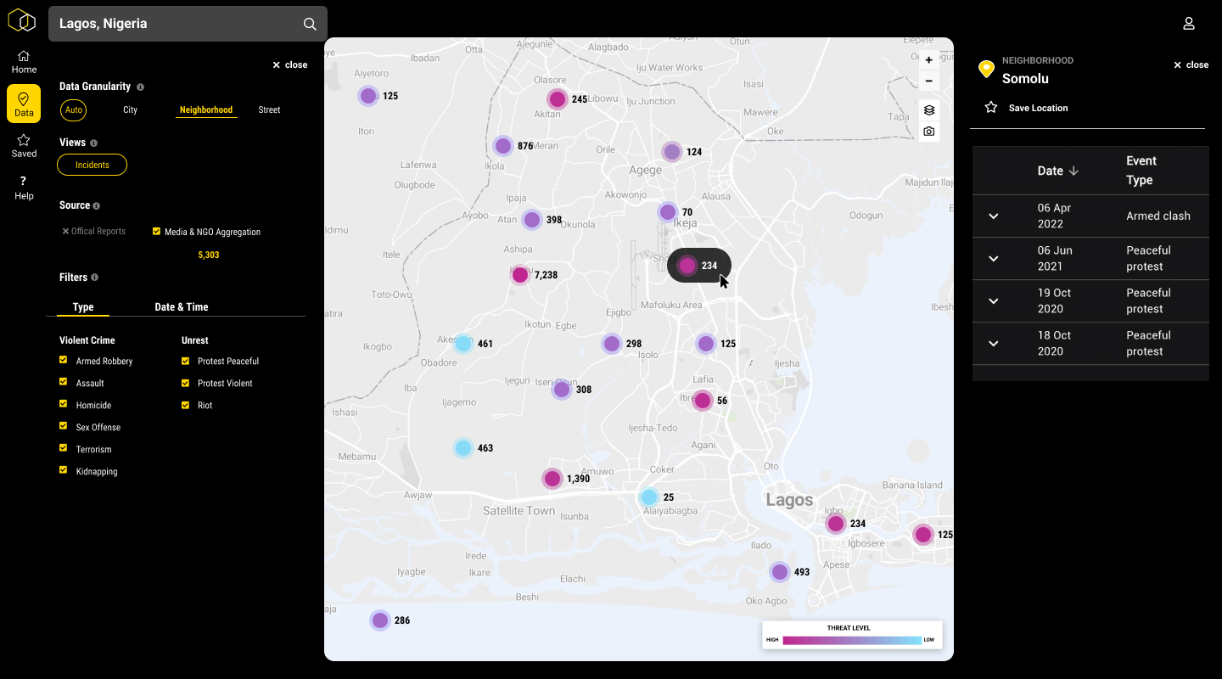The width and height of the screenshot is (1222, 679).
Task: Toggle Protest Violent filter checkbox
Action: 186,382
